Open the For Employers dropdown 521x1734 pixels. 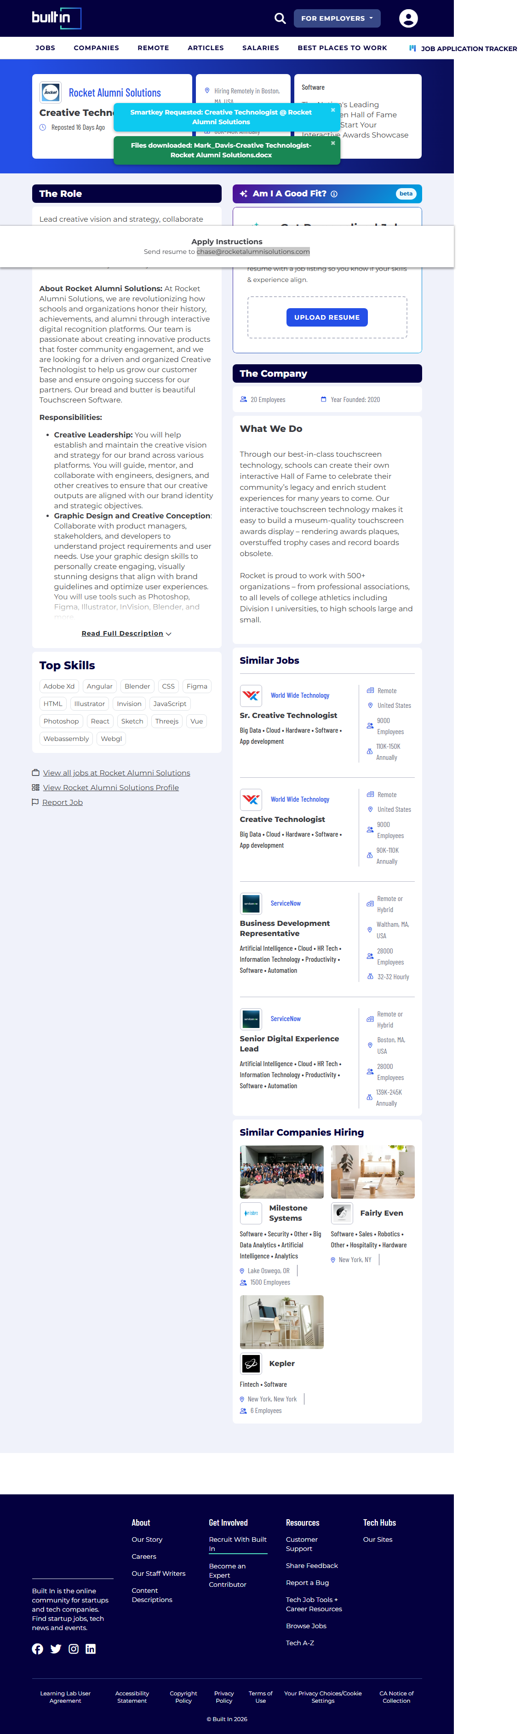[337, 18]
